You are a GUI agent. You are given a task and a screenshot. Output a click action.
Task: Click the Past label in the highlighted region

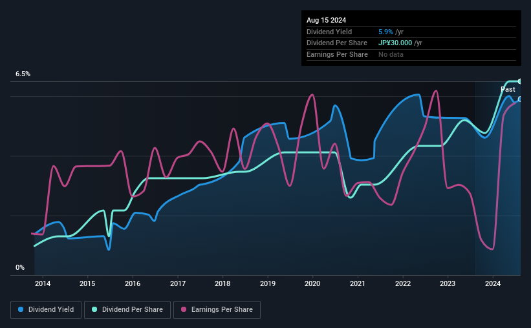[x=508, y=89]
